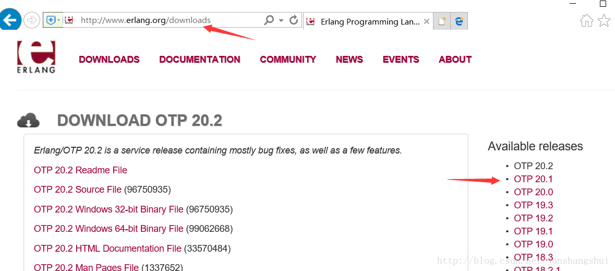Click the cloud download icon beside heading
Screen dimensions: 615x271
point(28,121)
